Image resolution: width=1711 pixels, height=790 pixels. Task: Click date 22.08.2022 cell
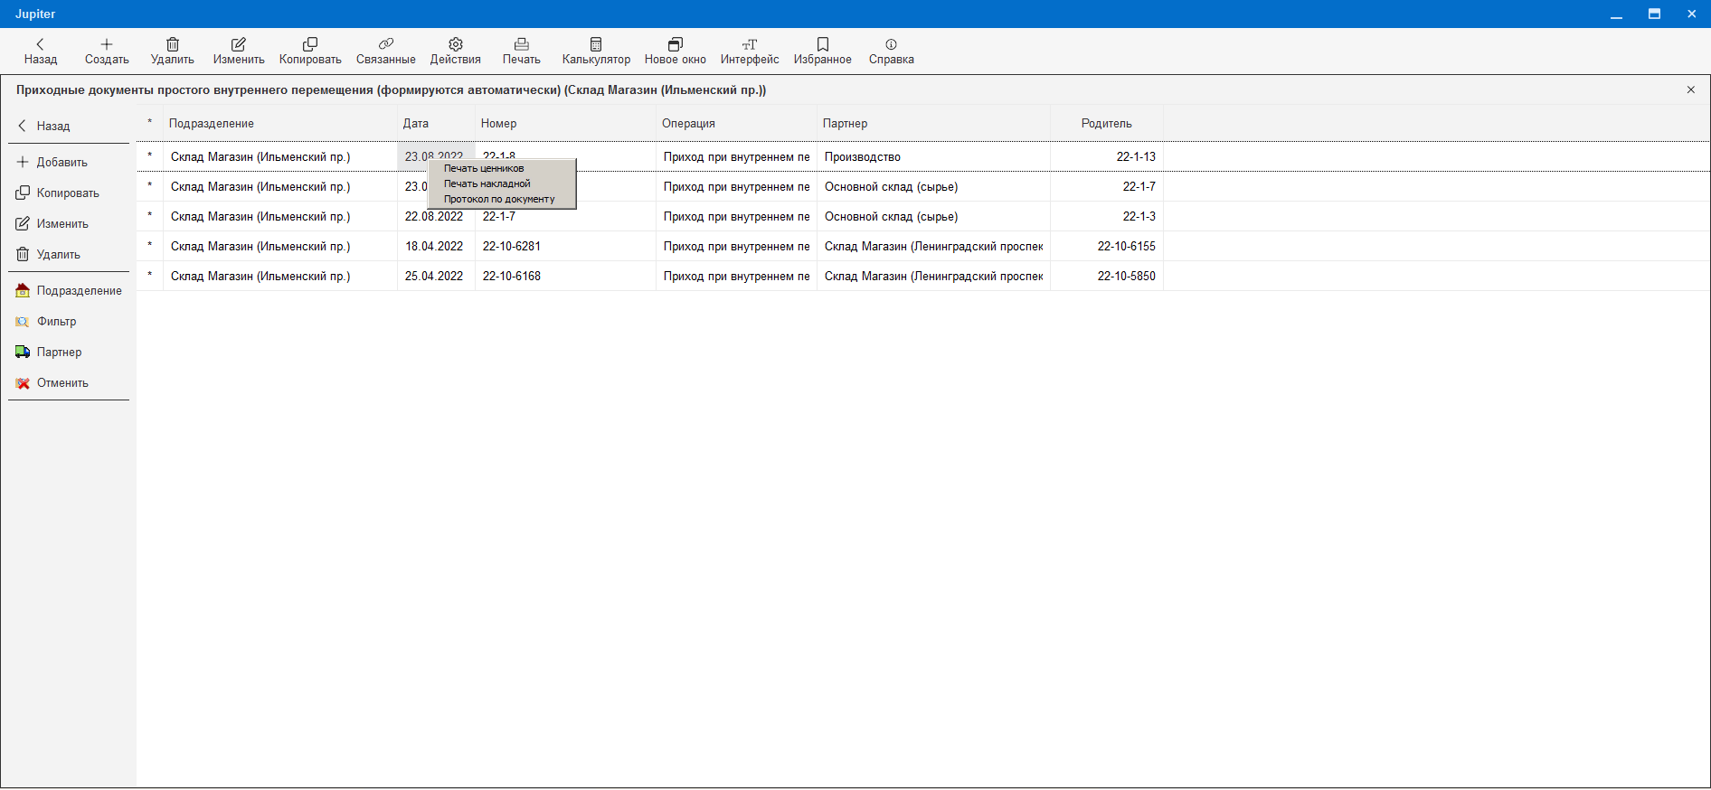pos(434,217)
